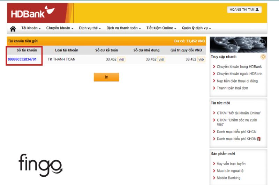This screenshot has width=279, height=185.
Task: Click the user profile icon beside HOANG THI TAM
Action: coord(257,10)
